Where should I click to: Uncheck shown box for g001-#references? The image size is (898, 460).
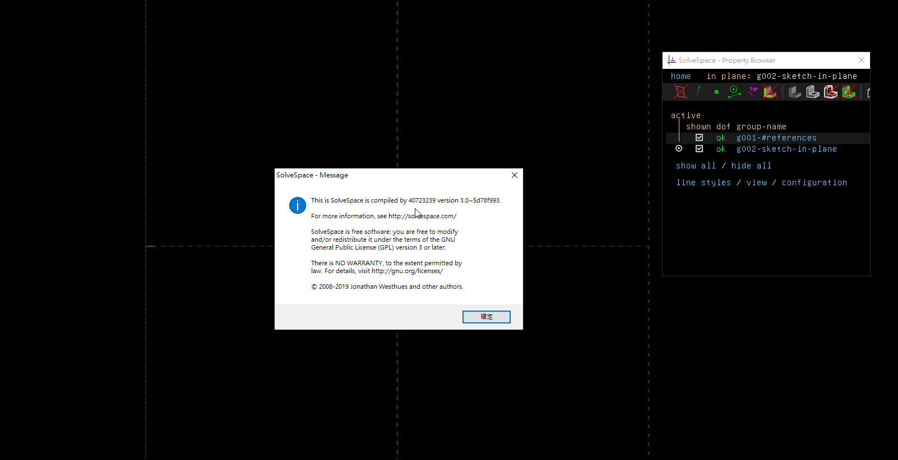coord(699,138)
